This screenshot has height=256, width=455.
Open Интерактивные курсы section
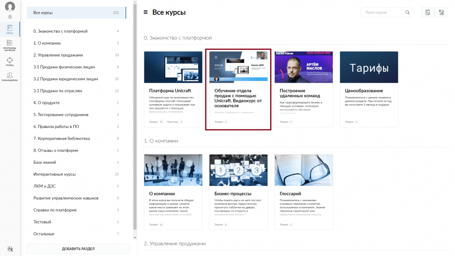coord(76,174)
